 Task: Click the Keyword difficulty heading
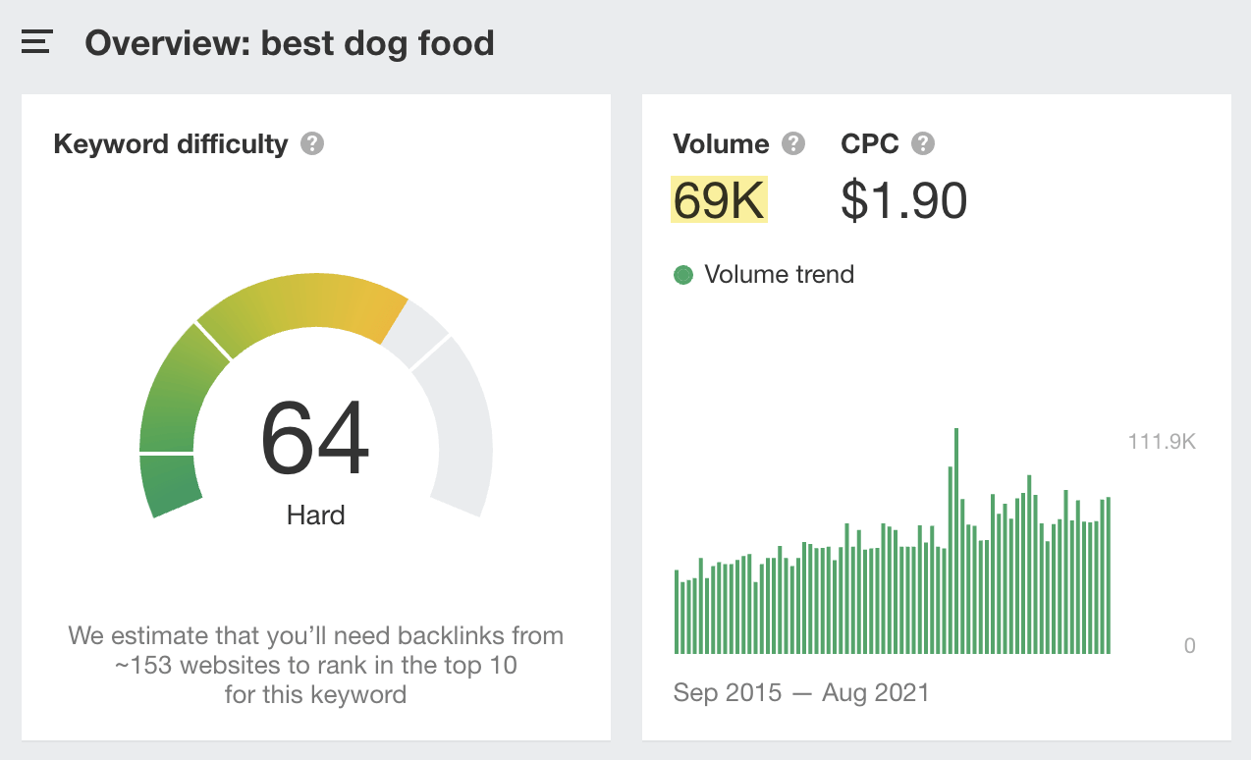[x=171, y=144]
